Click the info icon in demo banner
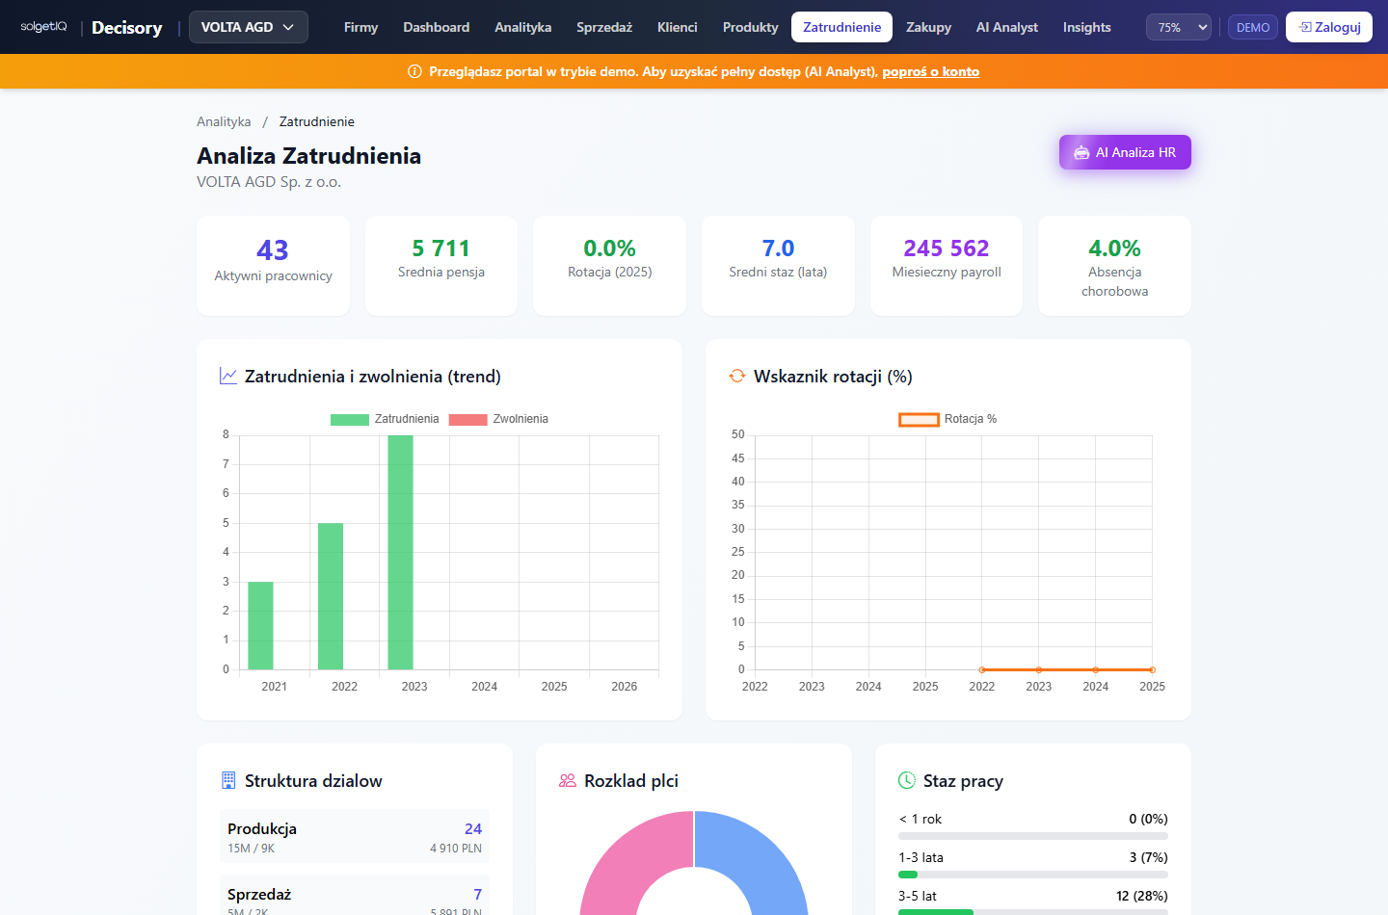 [x=414, y=71]
